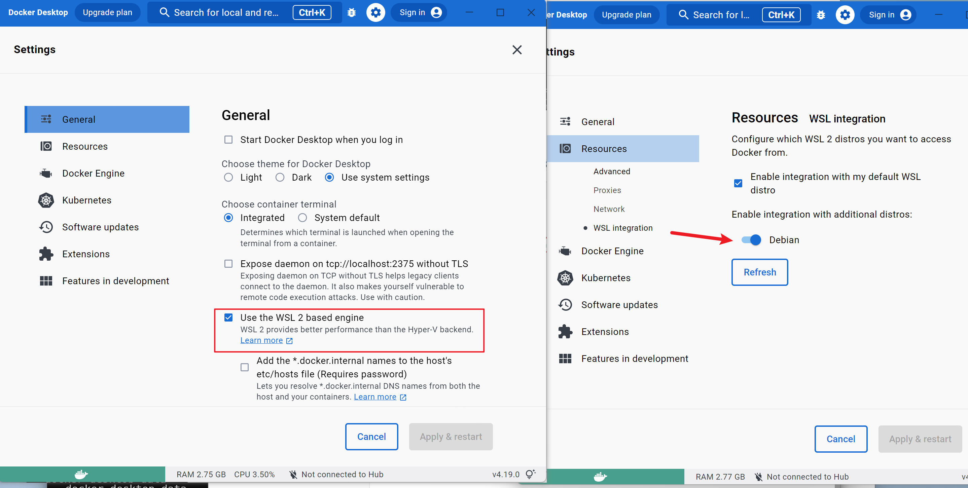Open Extensions section in right window sidebar
968x488 pixels.
click(605, 332)
